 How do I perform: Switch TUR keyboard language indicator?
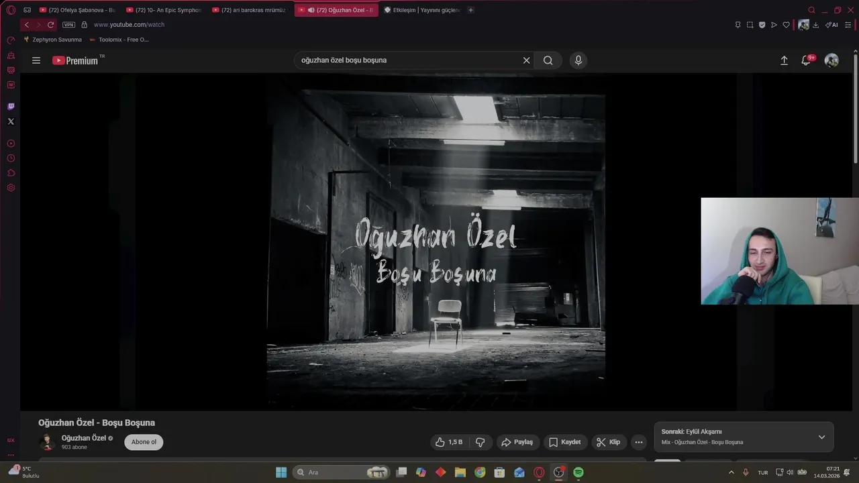(x=763, y=472)
